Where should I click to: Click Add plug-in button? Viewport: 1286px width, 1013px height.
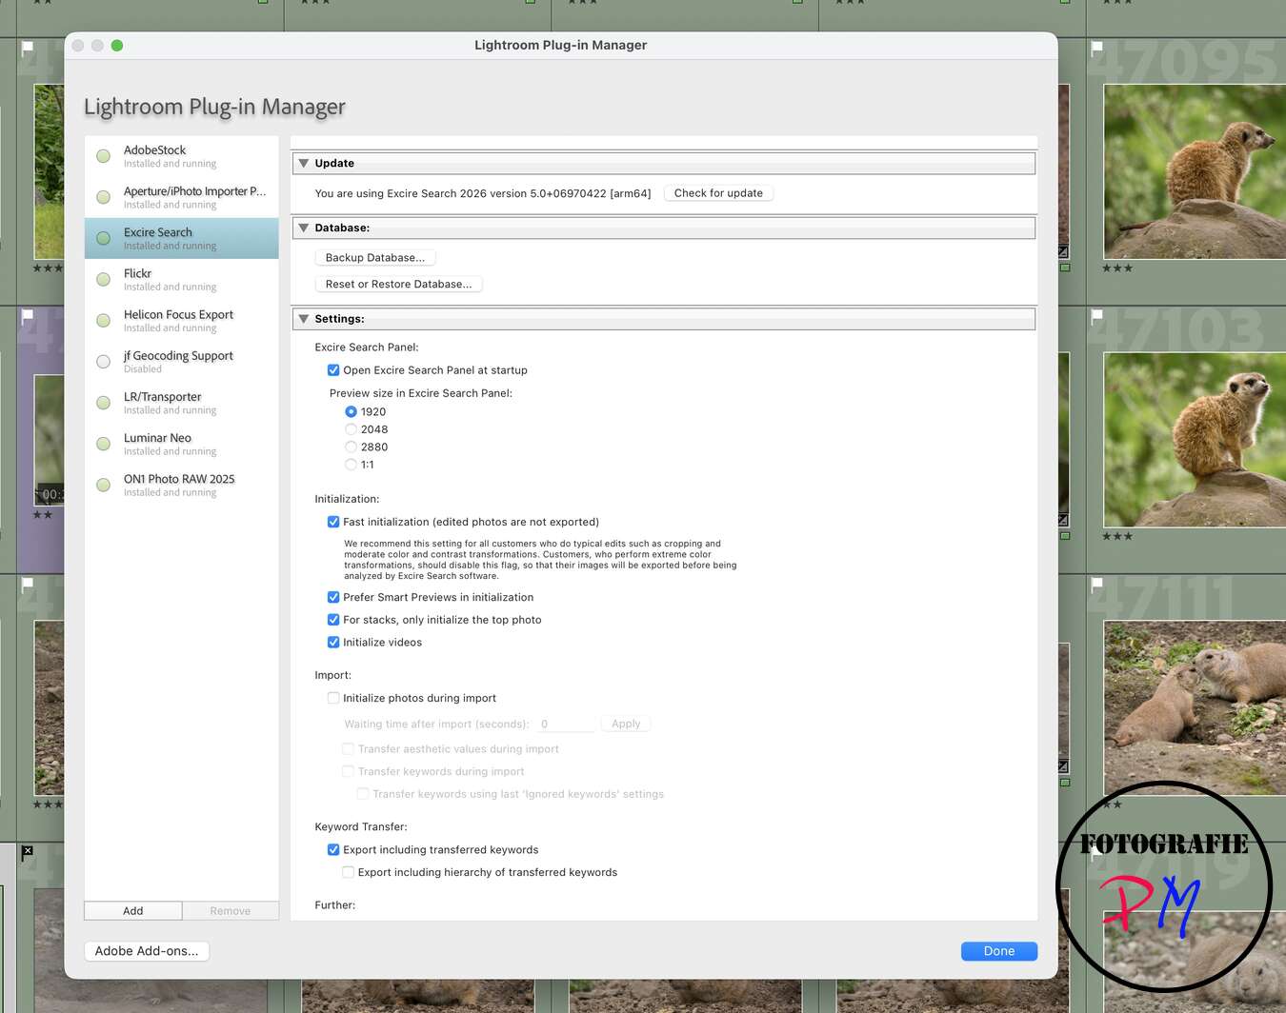133,911
